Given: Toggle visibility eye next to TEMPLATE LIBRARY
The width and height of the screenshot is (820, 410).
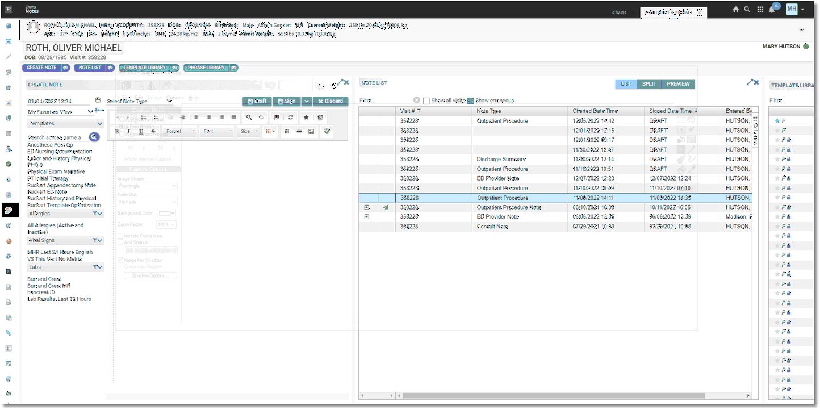Looking at the screenshot, I should point(175,68).
